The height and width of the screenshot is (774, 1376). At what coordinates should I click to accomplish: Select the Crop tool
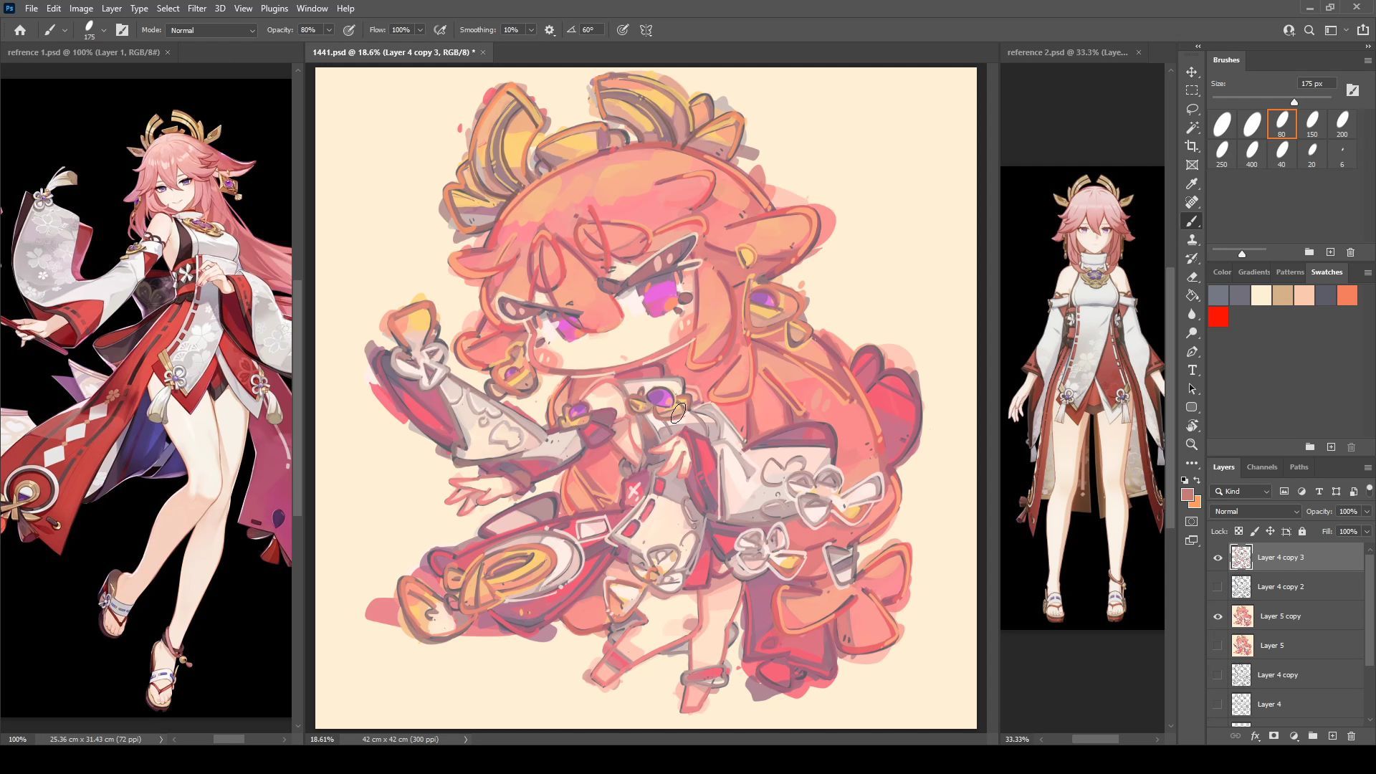tap(1192, 147)
